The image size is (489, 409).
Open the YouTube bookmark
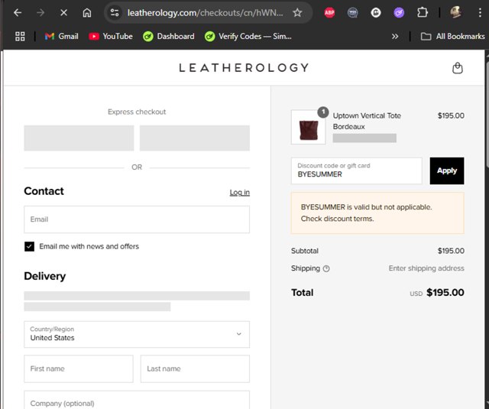111,37
